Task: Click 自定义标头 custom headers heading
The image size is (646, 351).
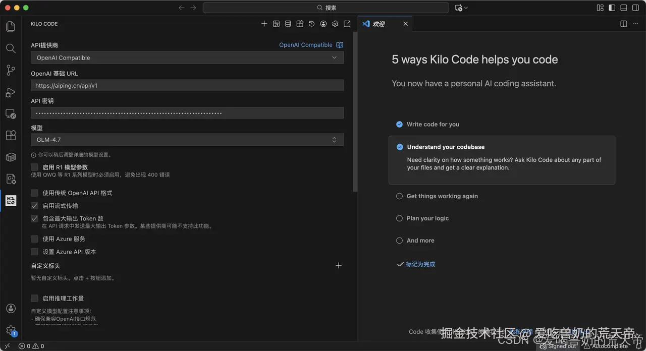Action: [x=45, y=266]
